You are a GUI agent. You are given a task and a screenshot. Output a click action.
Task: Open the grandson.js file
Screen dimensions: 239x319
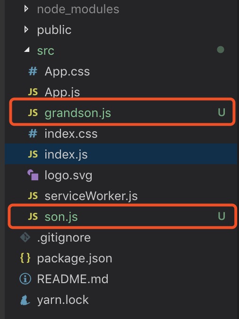coord(78,113)
